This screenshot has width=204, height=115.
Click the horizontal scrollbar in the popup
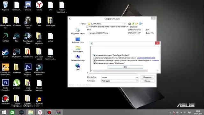(120, 71)
